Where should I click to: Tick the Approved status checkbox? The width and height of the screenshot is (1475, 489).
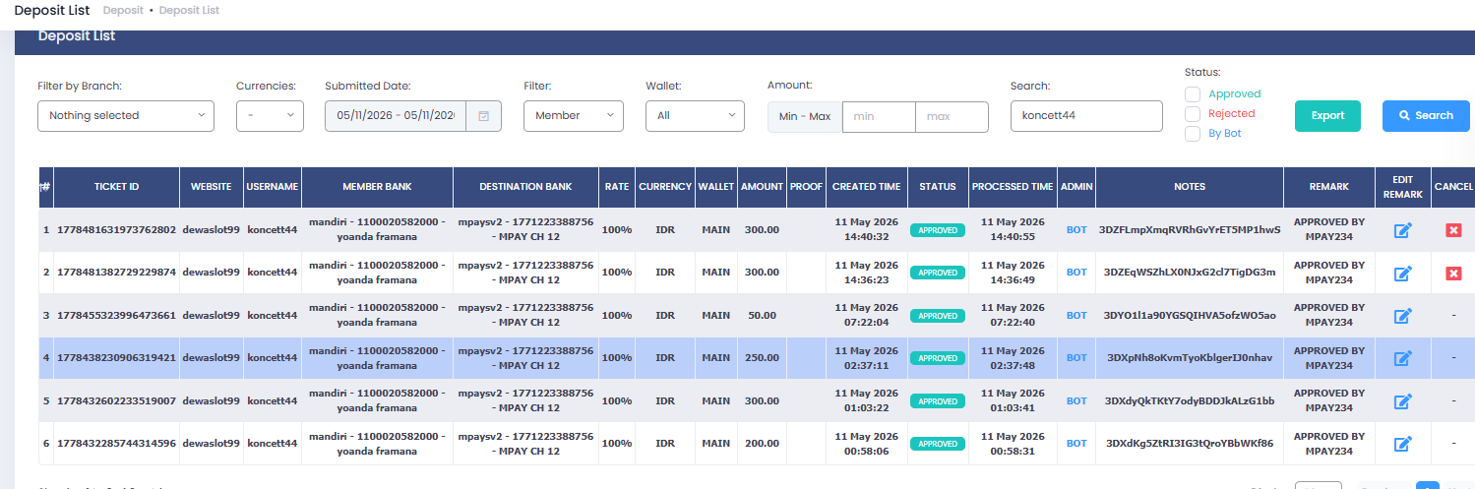coord(1193,94)
